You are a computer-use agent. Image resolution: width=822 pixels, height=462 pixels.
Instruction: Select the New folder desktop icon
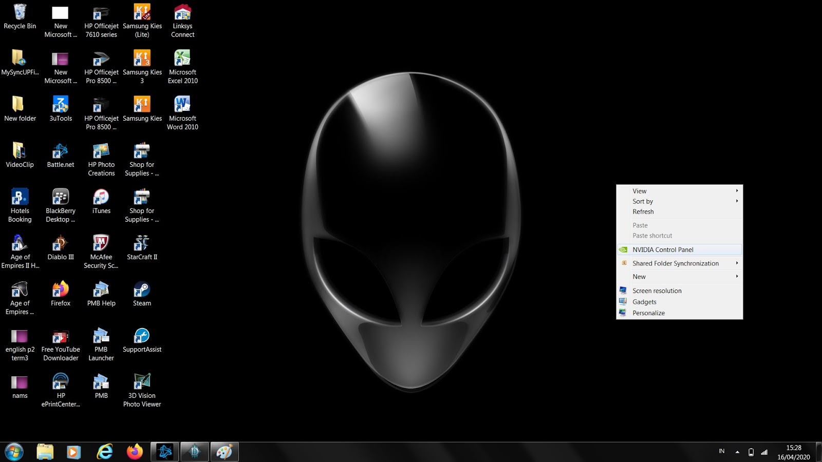click(x=20, y=109)
